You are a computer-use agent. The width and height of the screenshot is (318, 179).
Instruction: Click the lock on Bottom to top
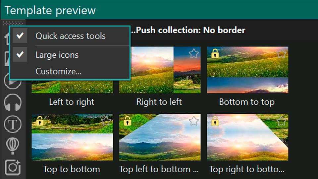[x=215, y=54]
